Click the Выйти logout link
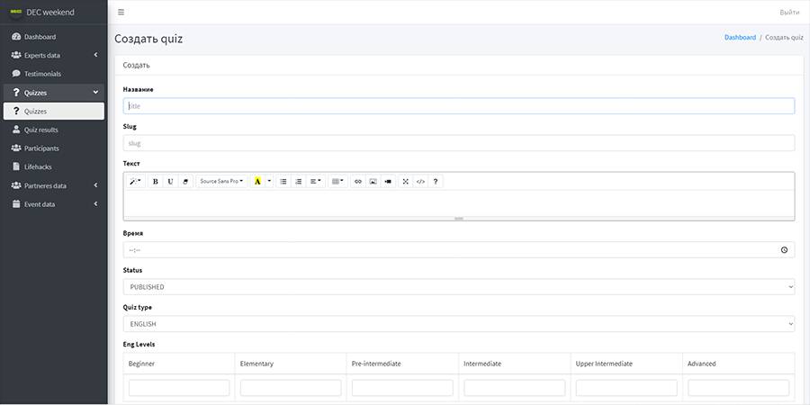Image resolution: width=810 pixels, height=405 pixels. coord(789,12)
